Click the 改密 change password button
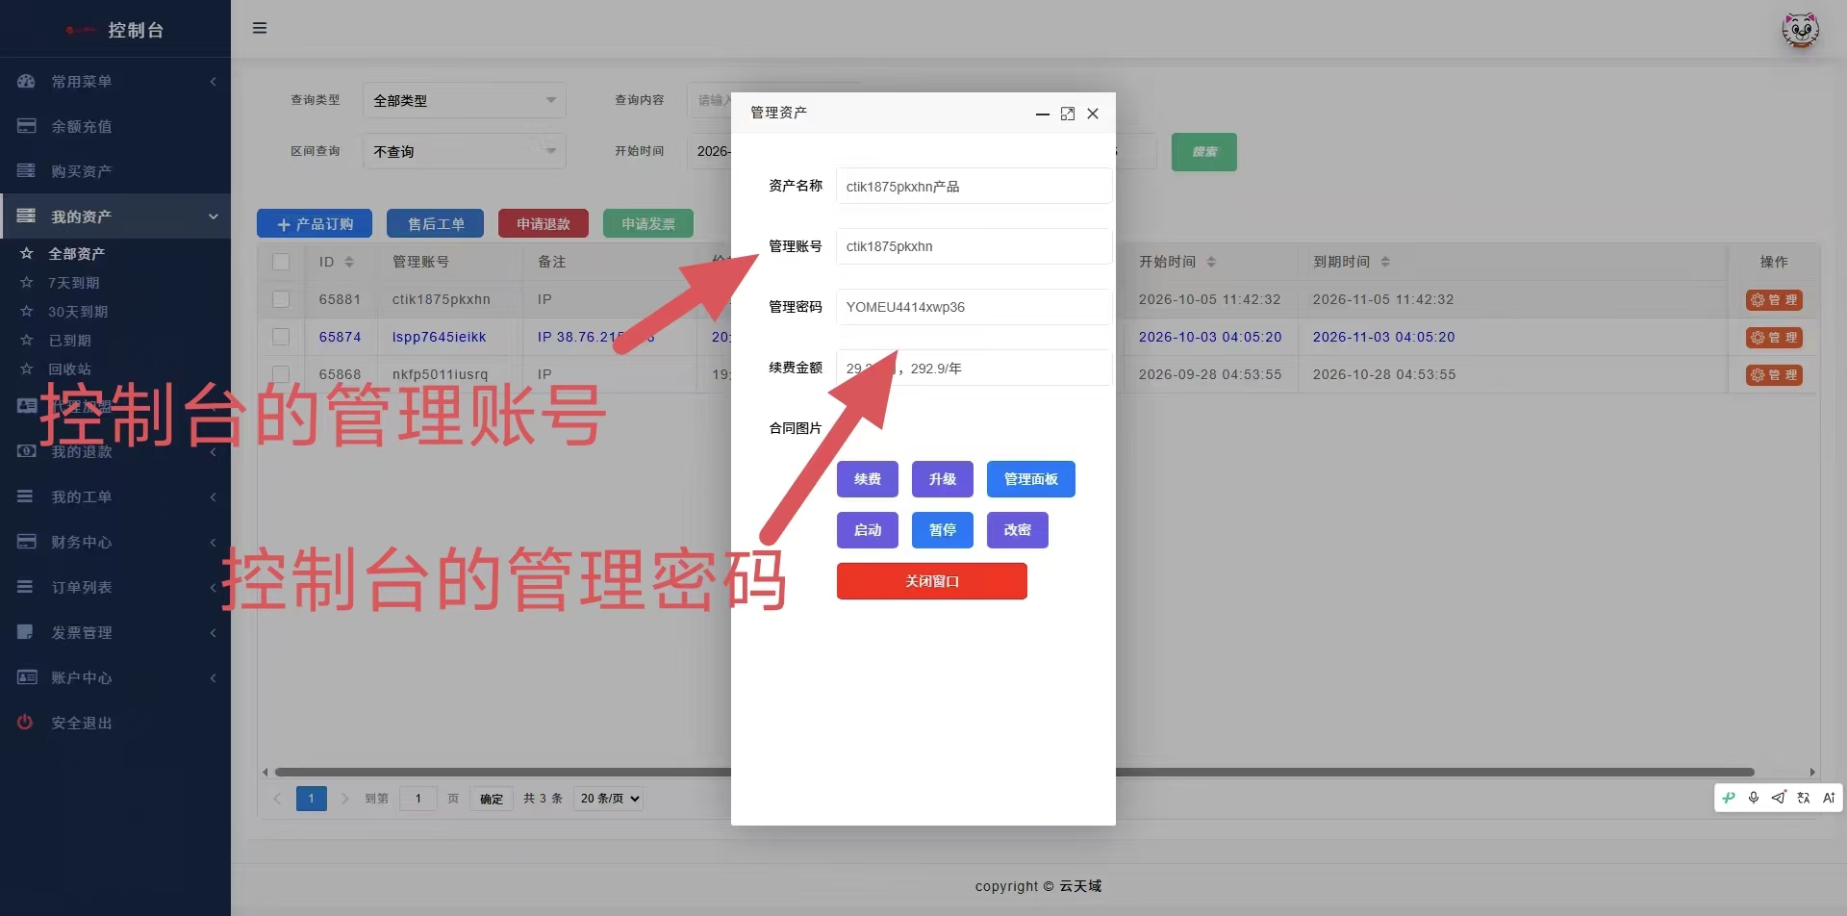Image resolution: width=1847 pixels, height=916 pixels. pyautogui.click(x=1018, y=530)
